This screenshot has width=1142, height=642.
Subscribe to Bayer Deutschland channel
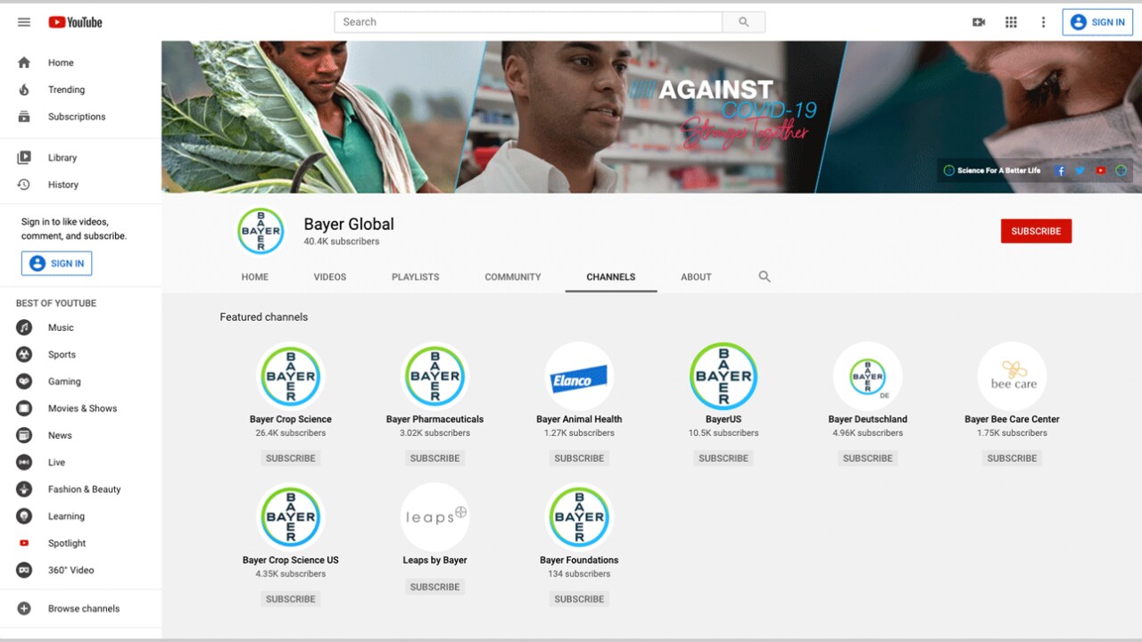tap(868, 458)
